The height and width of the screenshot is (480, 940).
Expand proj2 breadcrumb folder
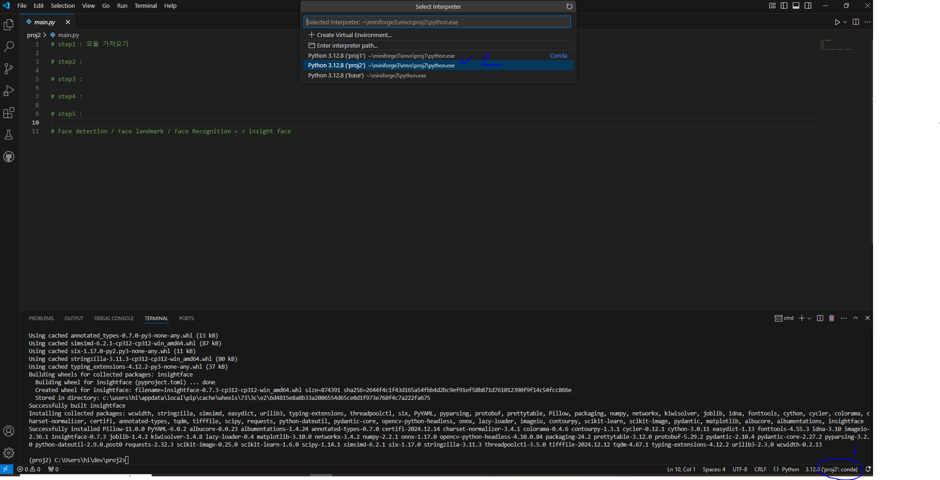(x=34, y=35)
